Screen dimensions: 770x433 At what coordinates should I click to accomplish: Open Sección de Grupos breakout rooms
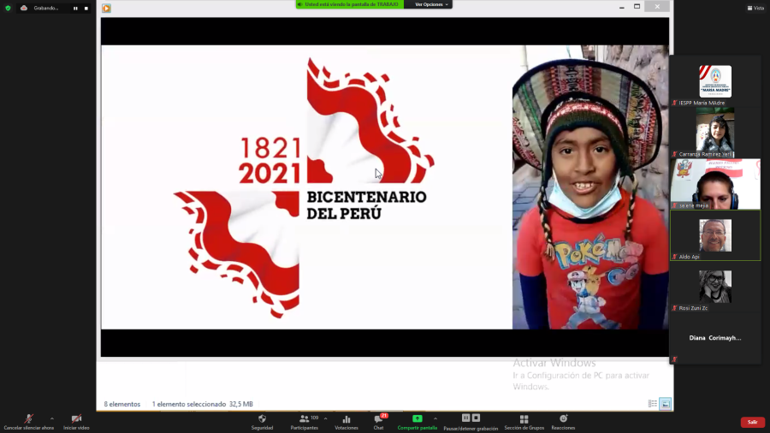[524, 419]
